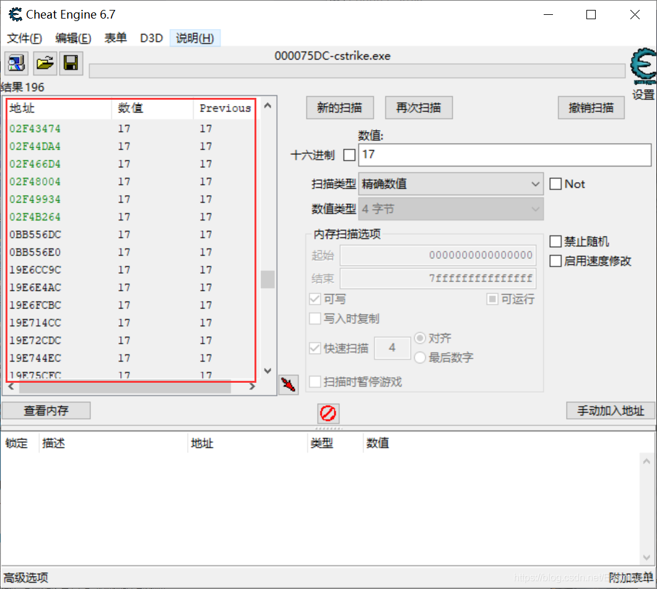Select address row 0BB556DC
Viewport: 657px width, 589px height.
[x=131, y=234]
